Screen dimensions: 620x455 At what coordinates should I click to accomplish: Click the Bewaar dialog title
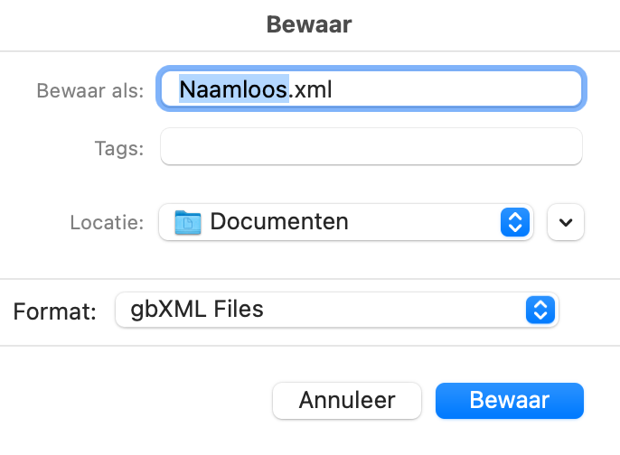(309, 24)
